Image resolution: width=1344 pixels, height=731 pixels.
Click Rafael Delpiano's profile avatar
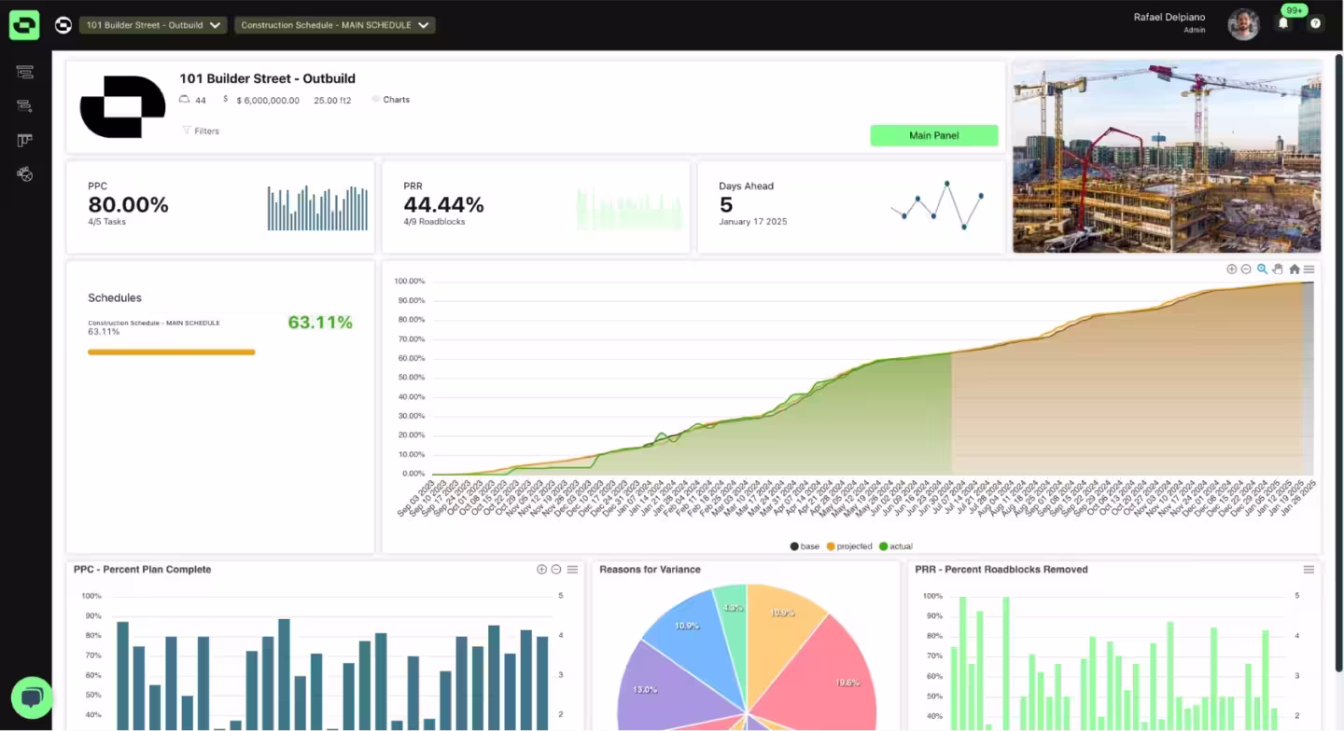point(1243,24)
